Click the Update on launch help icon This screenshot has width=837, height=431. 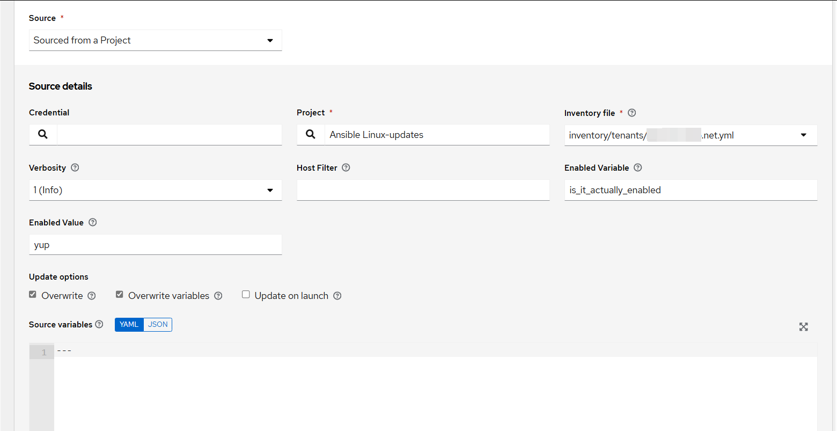click(x=337, y=296)
